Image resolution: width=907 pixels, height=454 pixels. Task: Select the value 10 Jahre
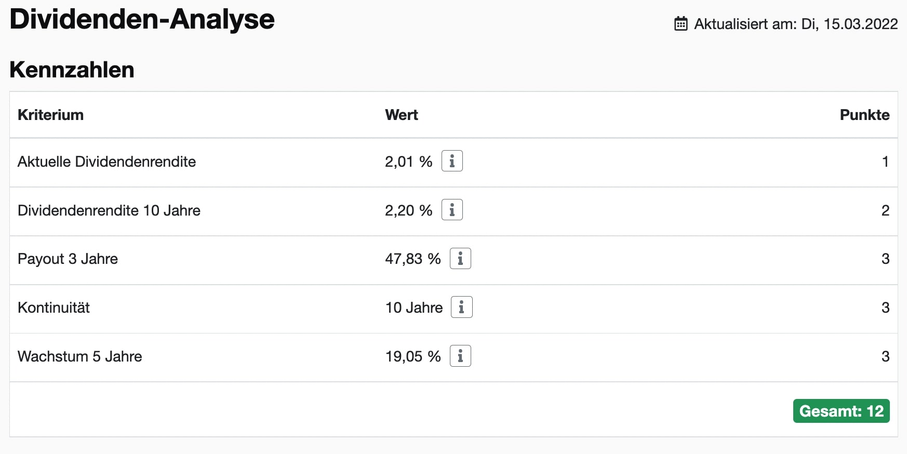pyautogui.click(x=414, y=308)
